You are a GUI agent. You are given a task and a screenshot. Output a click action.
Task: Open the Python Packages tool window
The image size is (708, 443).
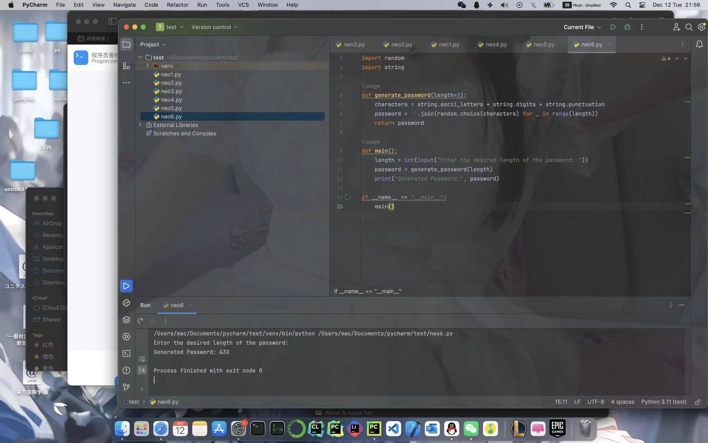click(x=127, y=303)
